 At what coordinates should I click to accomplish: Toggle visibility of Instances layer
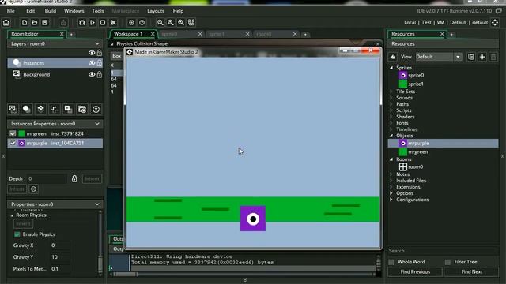92,63
